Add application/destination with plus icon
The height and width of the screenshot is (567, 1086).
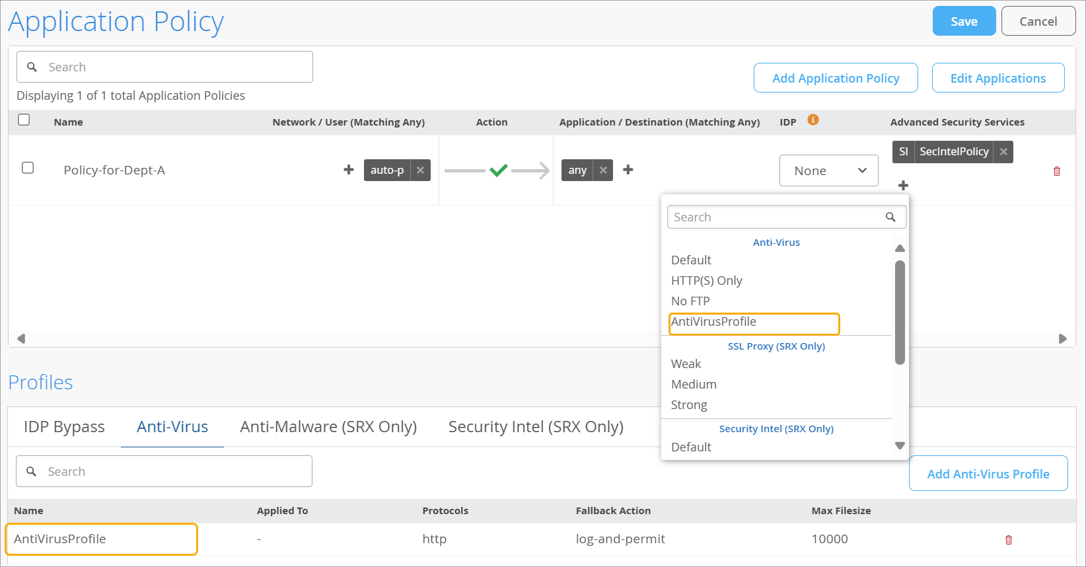(x=628, y=170)
